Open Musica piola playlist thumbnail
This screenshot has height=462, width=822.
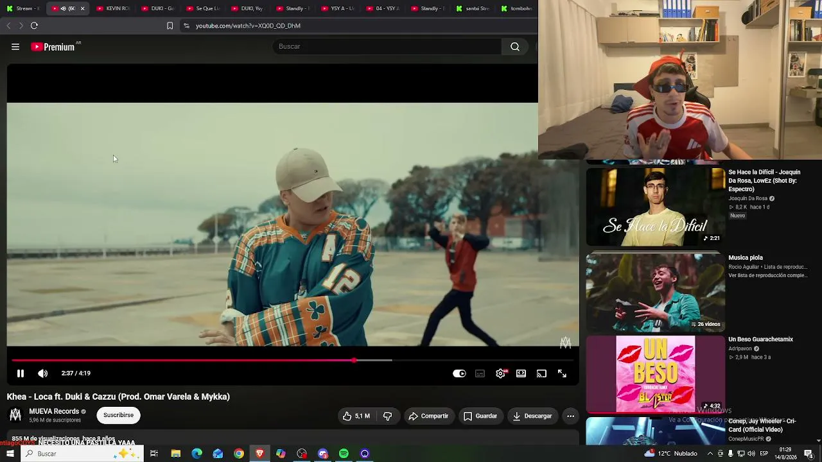tap(655, 292)
